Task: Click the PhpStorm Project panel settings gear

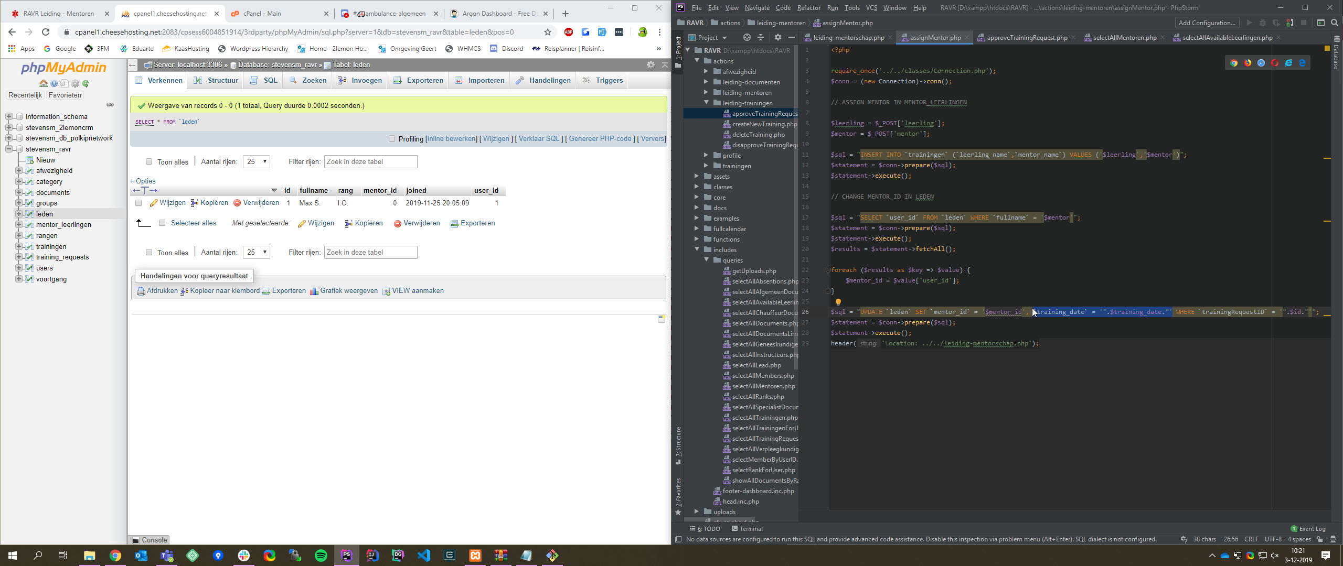Action: point(777,37)
